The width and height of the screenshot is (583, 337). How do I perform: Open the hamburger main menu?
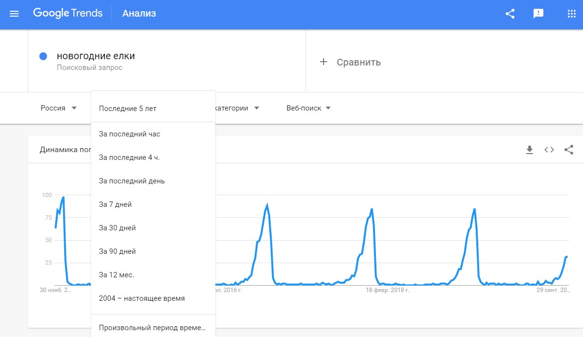click(x=14, y=14)
